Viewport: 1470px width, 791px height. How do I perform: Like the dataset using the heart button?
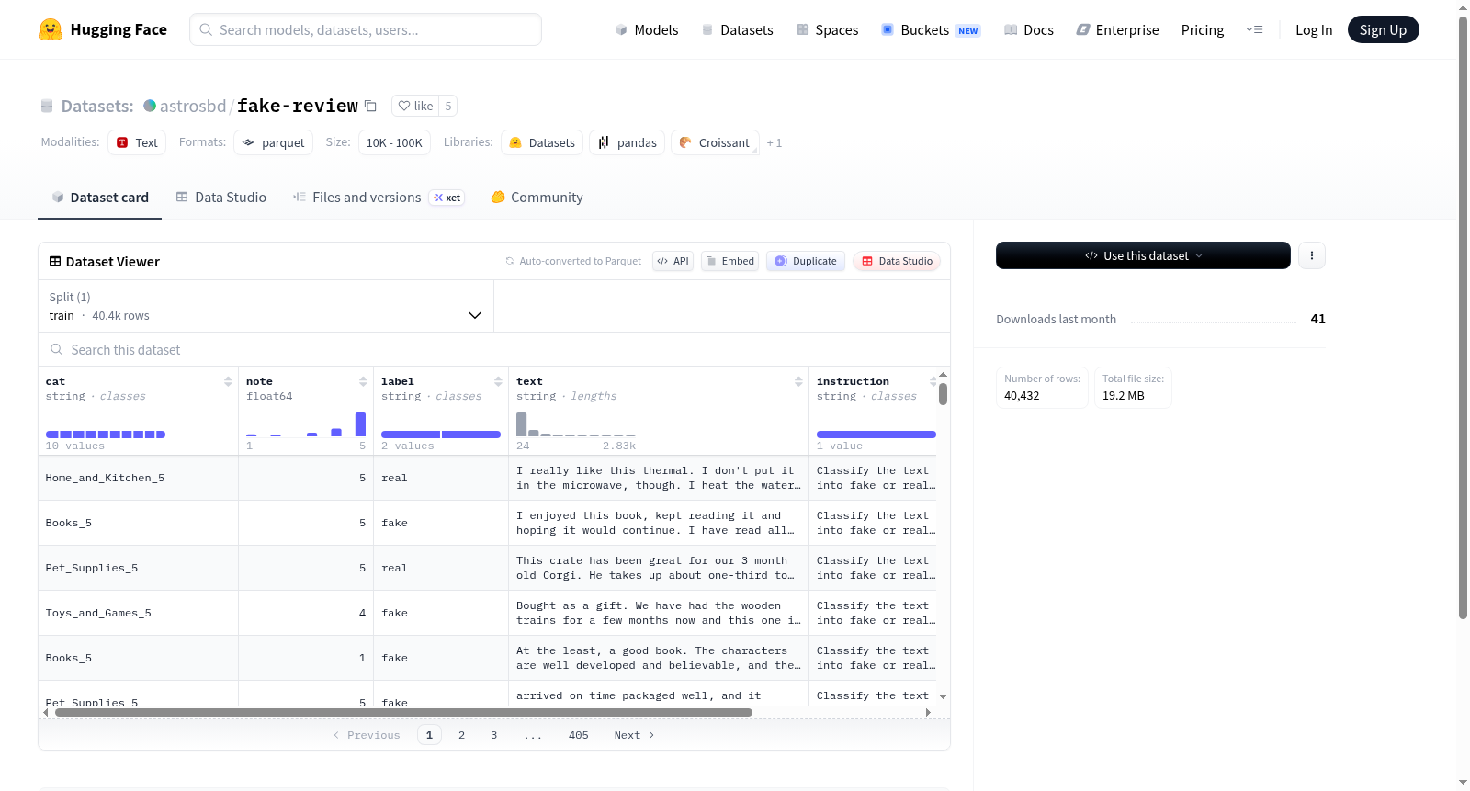[x=415, y=106]
